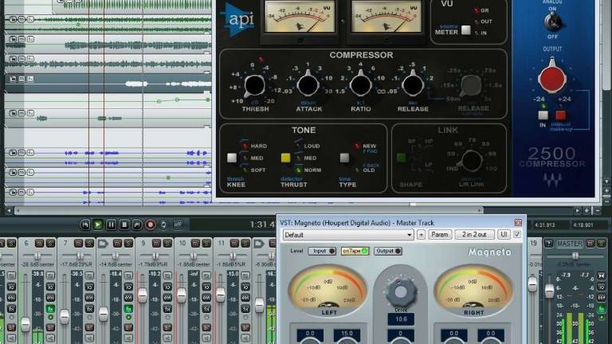The image size is (612, 344).
Task: Toggle the transport repeat loop button
Action: [x=163, y=225]
